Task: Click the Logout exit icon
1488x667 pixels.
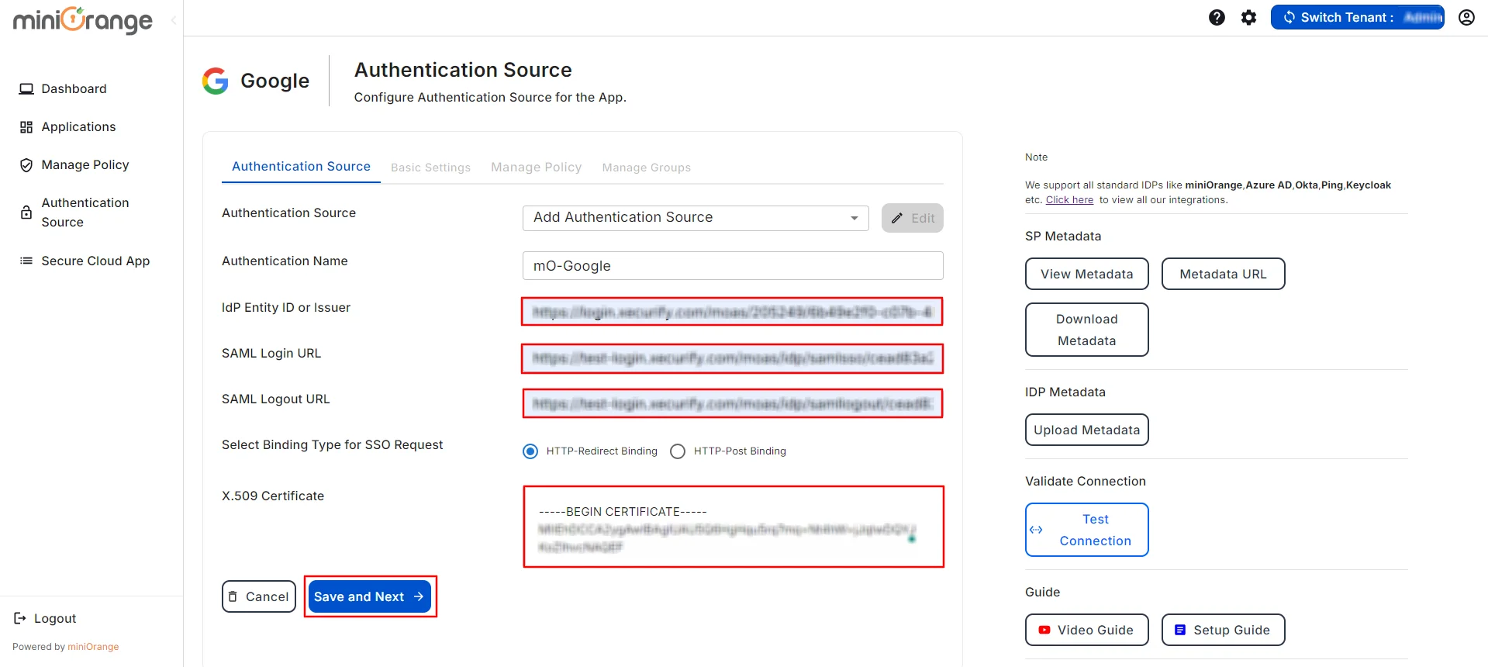Action: click(20, 618)
